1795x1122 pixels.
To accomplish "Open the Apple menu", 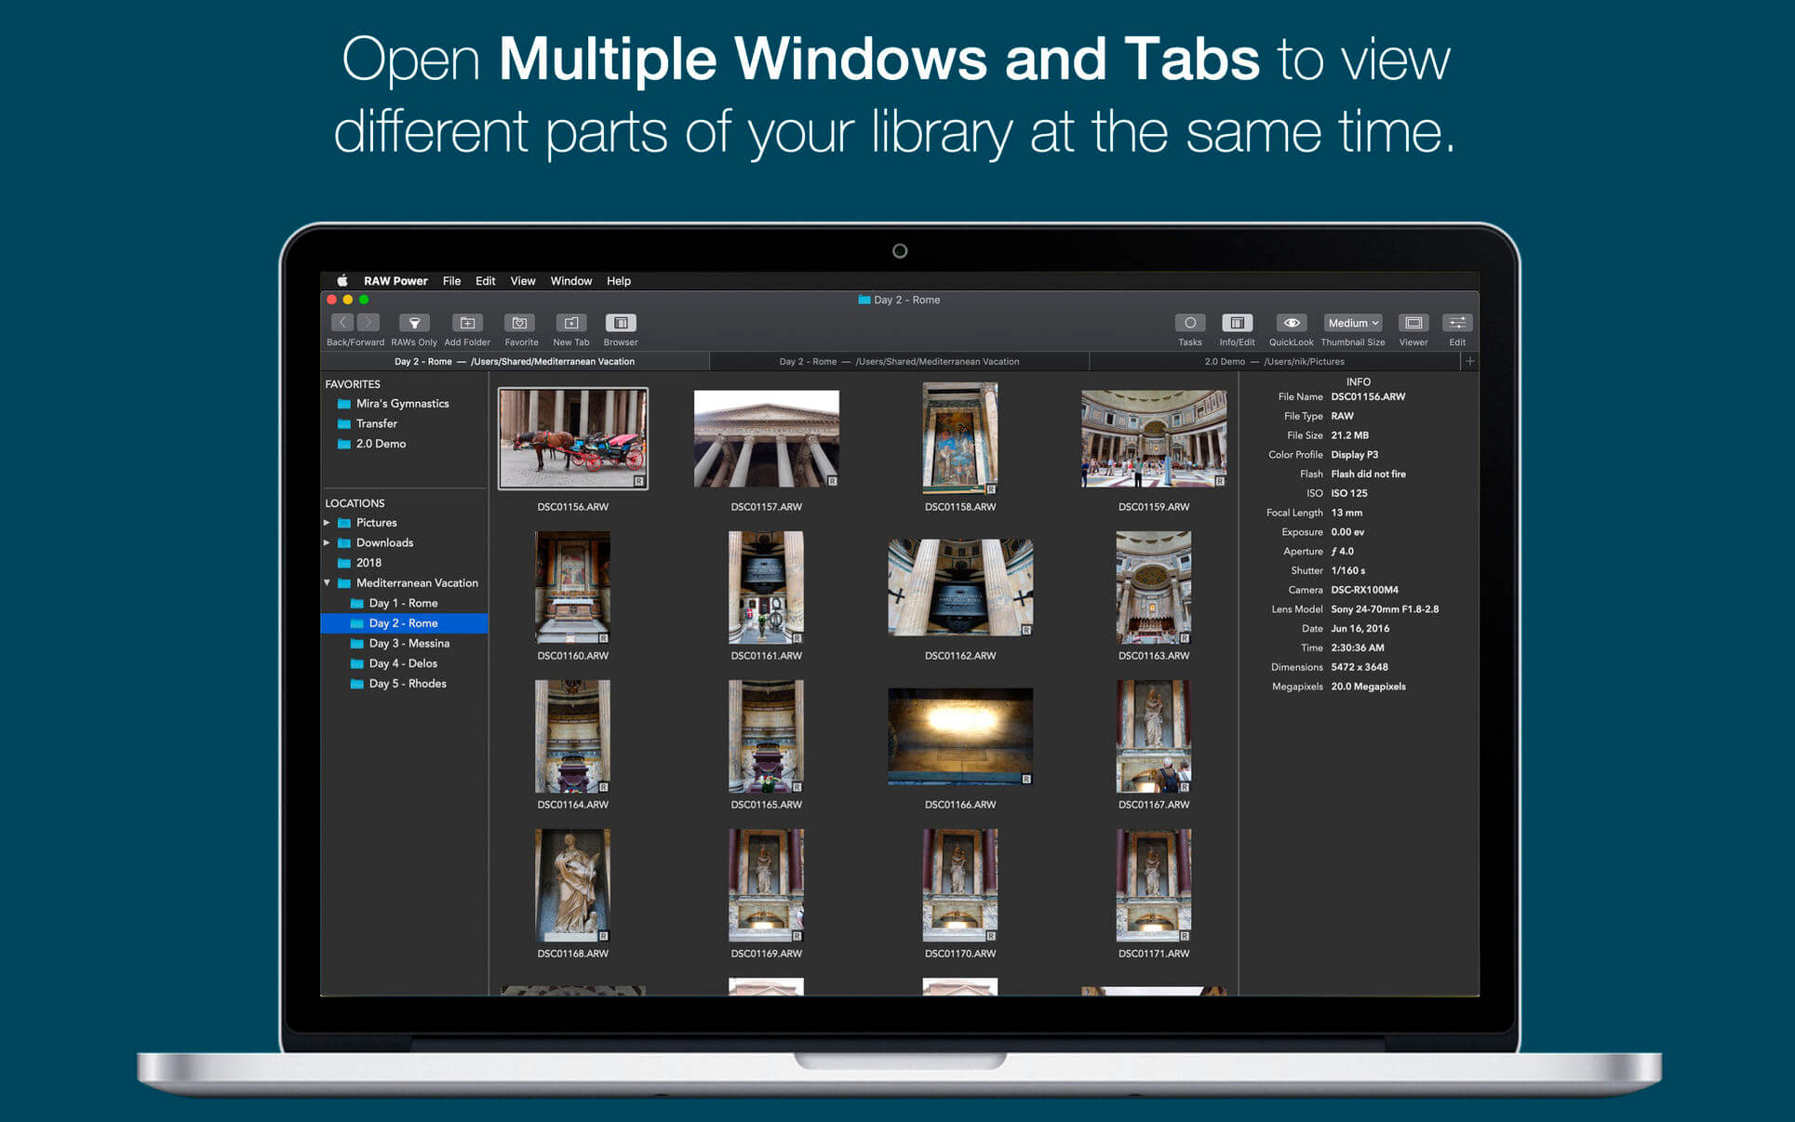I will (x=342, y=281).
